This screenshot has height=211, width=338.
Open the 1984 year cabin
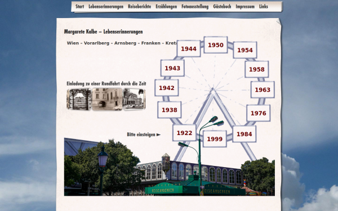click(244, 134)
